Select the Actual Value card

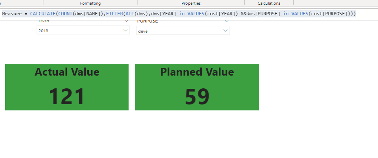[67, 87]
